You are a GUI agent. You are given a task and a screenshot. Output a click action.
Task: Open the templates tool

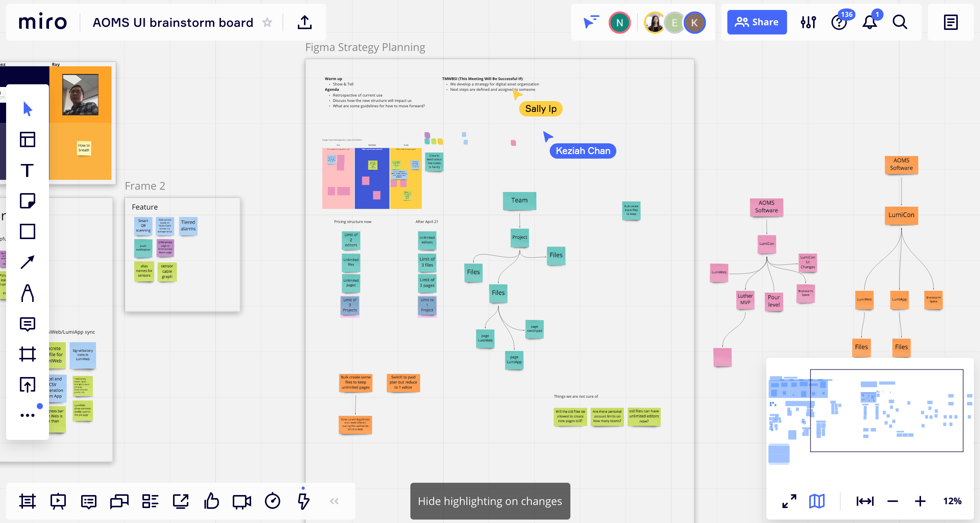coord(28,139)
